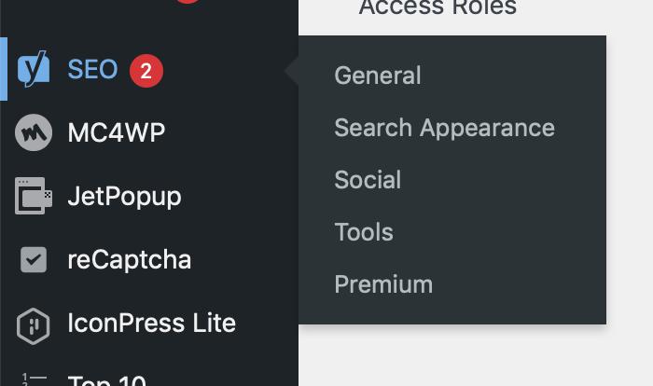Open Search Appearance in the submenu
This screenshot has width=653, height=386.
point(444,128)
